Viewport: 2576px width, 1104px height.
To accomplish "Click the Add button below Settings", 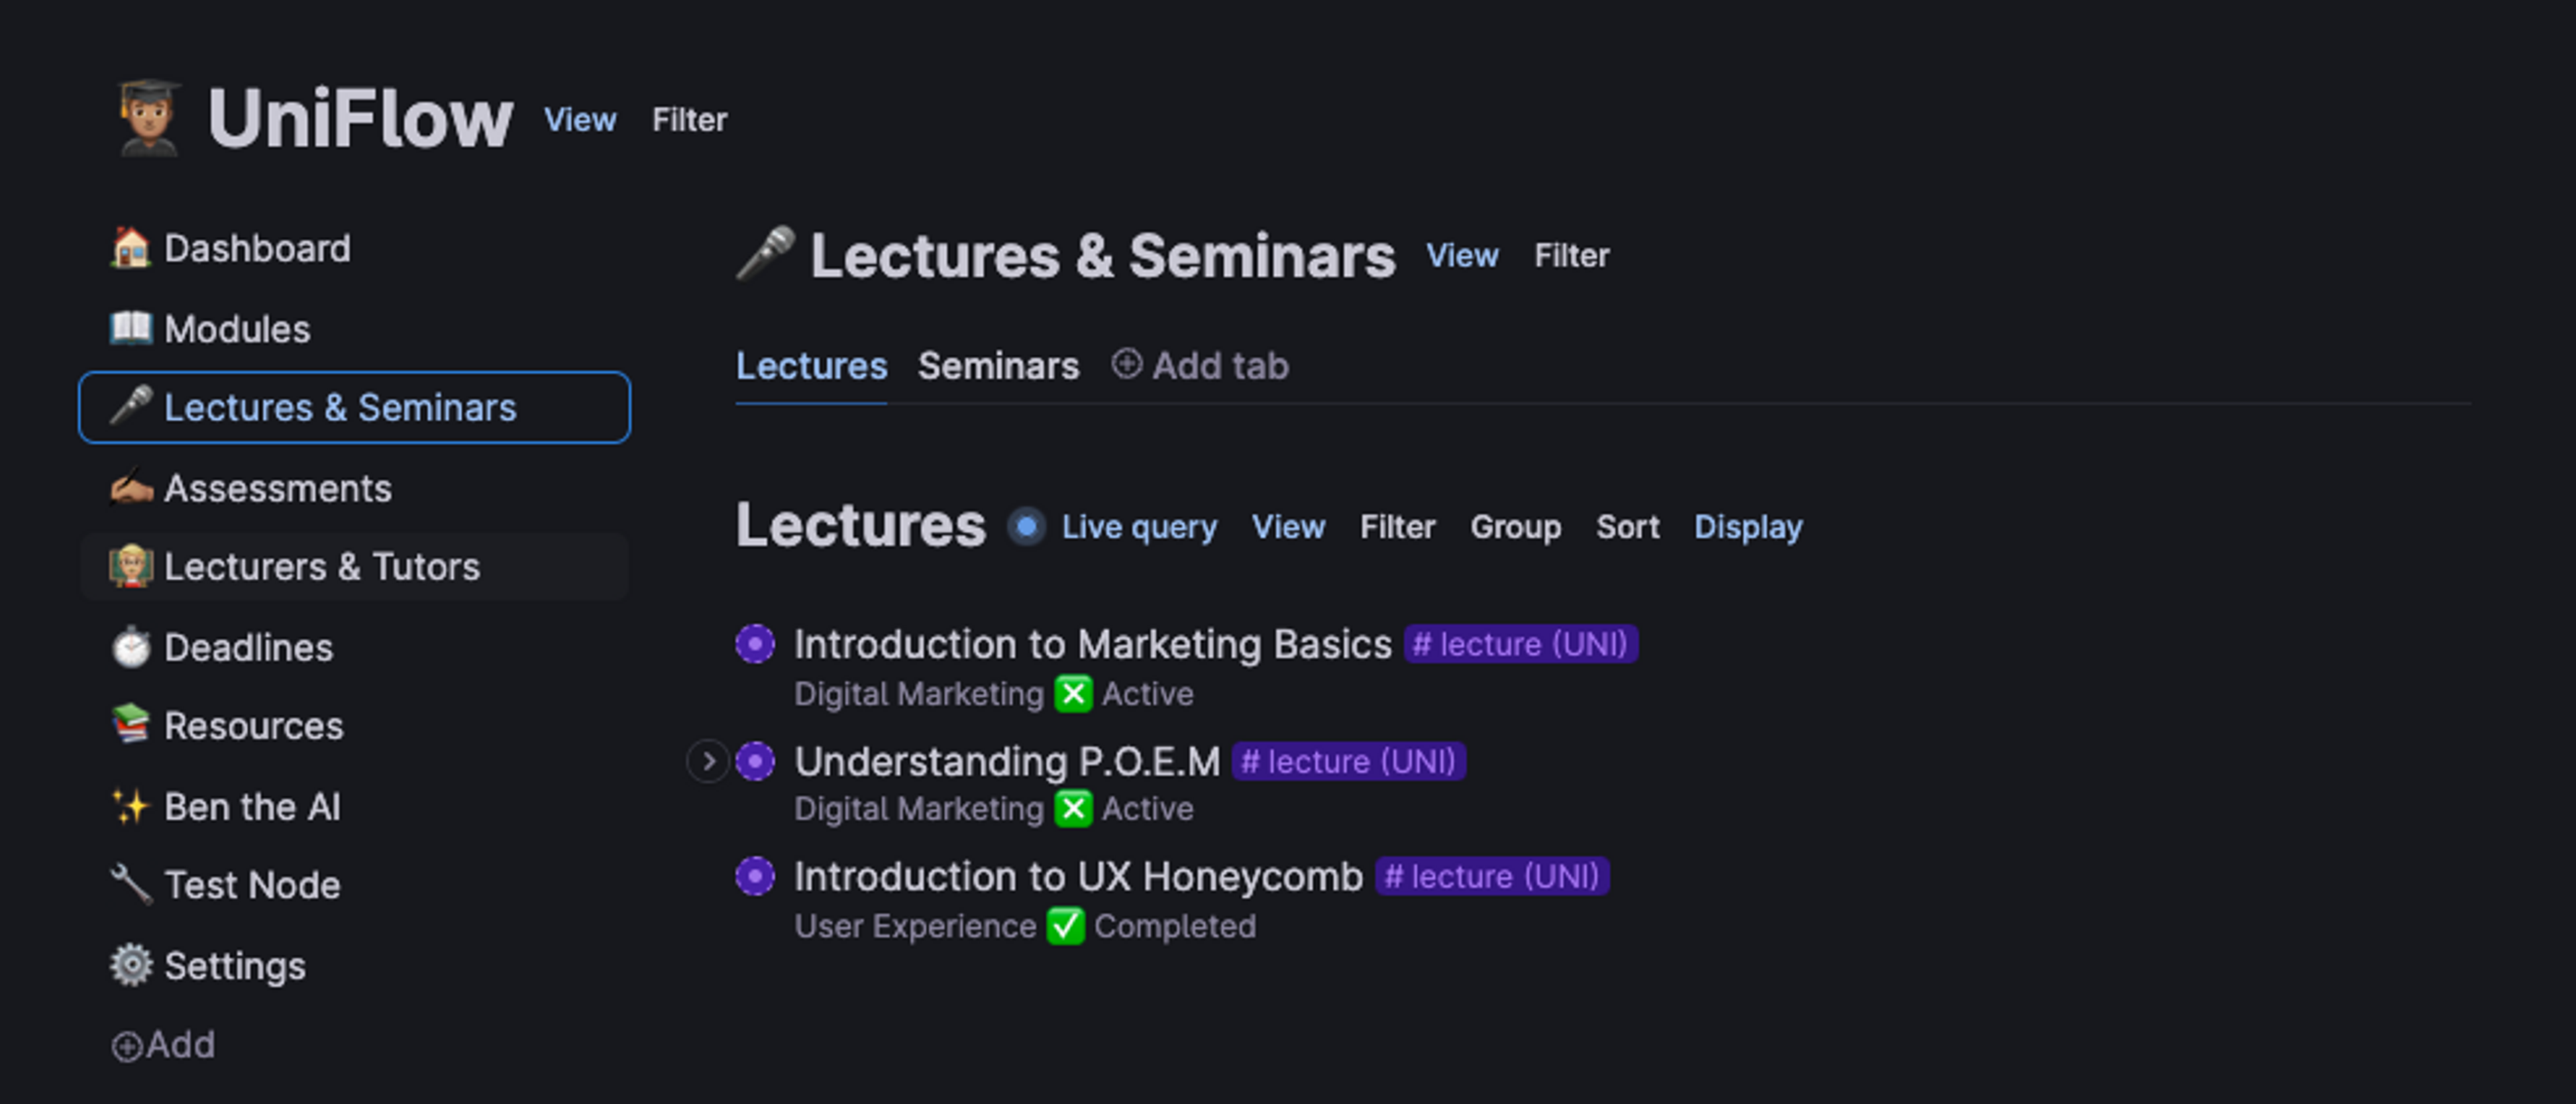I will coord(163,1045).
